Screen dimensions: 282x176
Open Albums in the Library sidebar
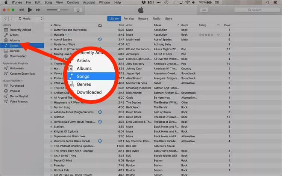(x=15, y=41)
